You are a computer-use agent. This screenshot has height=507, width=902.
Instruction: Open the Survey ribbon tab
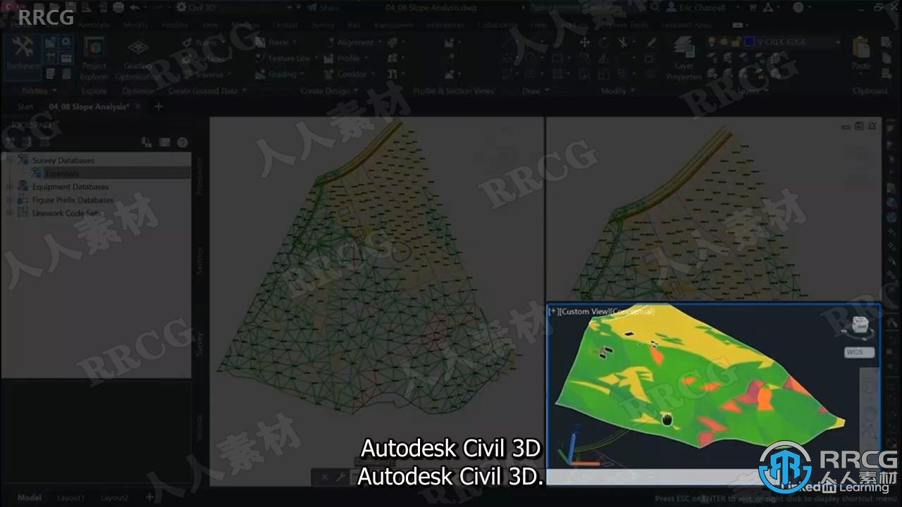323,25
